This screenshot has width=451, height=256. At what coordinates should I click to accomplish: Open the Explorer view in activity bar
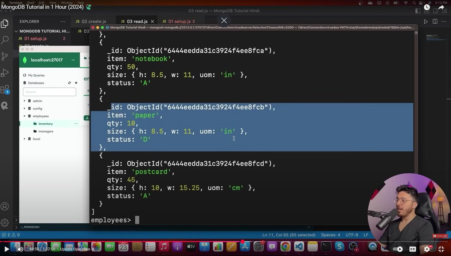coord(5,24)
